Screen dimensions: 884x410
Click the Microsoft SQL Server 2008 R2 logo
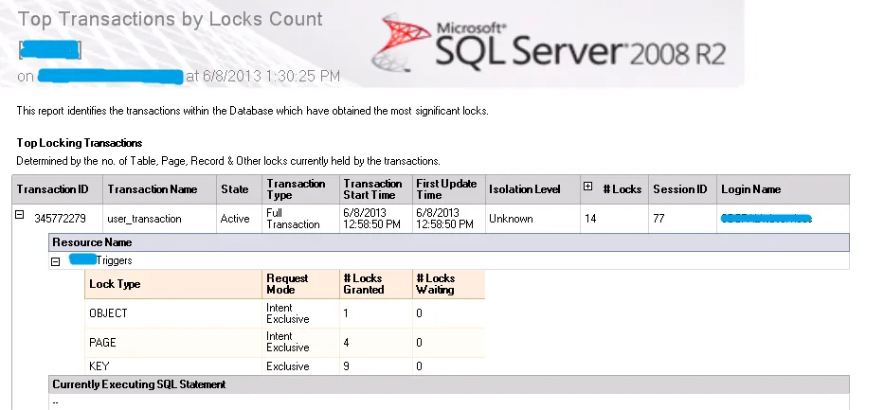[549, 44]
